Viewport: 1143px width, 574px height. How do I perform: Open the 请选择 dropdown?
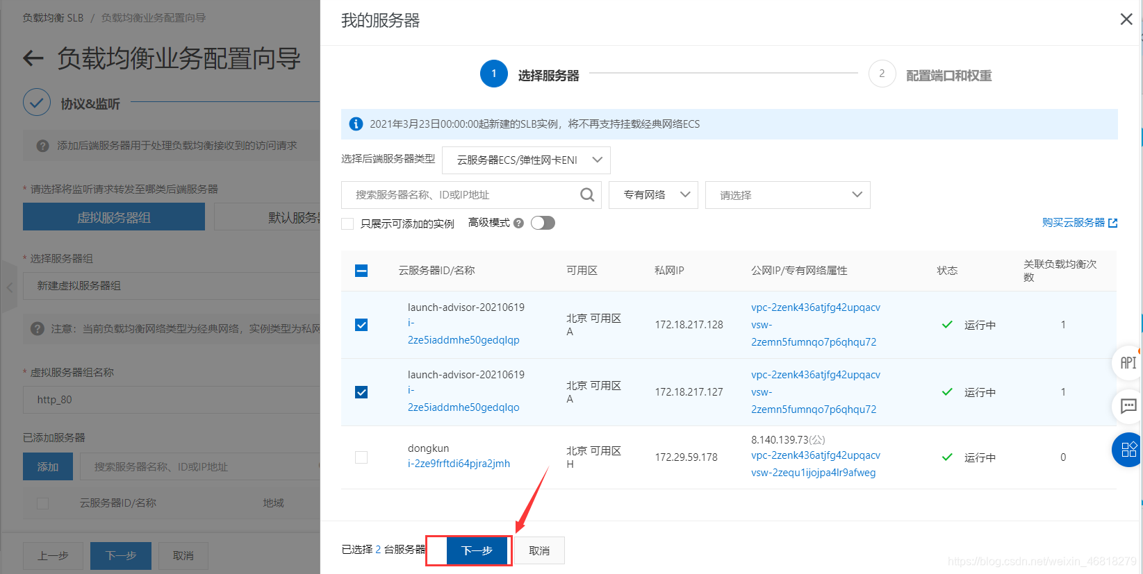787,195
